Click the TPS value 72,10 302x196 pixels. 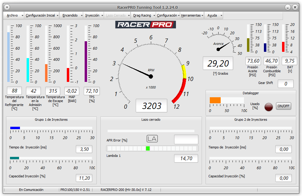[92, 91]
